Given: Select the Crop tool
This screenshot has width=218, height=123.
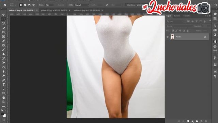Looking at the screenshot, I should click(x=3, y=32).
